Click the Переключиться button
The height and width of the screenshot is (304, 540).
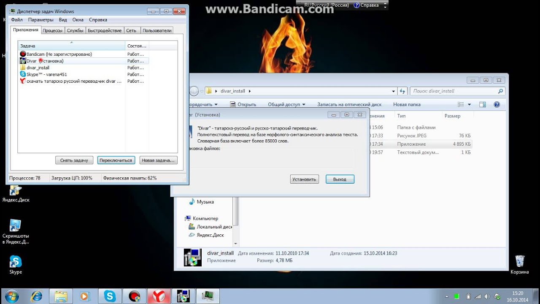pos(116,160)
